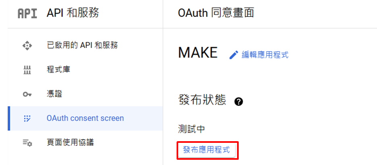Screen dimensions: 377x165
Task: Click the 測試中 status text
Action: [x=192, y=129]
